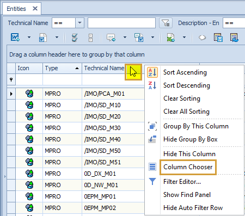Select row /IMO/SD_M30
Screen dimensions: 245x216
(102, 128)
